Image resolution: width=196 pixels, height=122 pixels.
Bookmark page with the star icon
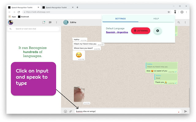coord(169,12)
